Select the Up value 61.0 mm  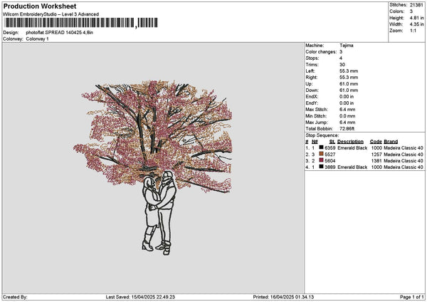click(349, 84)
